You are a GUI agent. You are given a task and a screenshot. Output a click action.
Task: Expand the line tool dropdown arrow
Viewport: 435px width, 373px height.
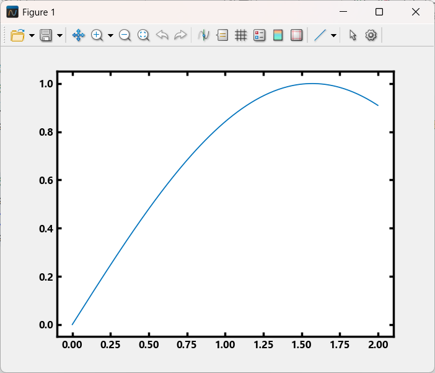coord(334,35)
